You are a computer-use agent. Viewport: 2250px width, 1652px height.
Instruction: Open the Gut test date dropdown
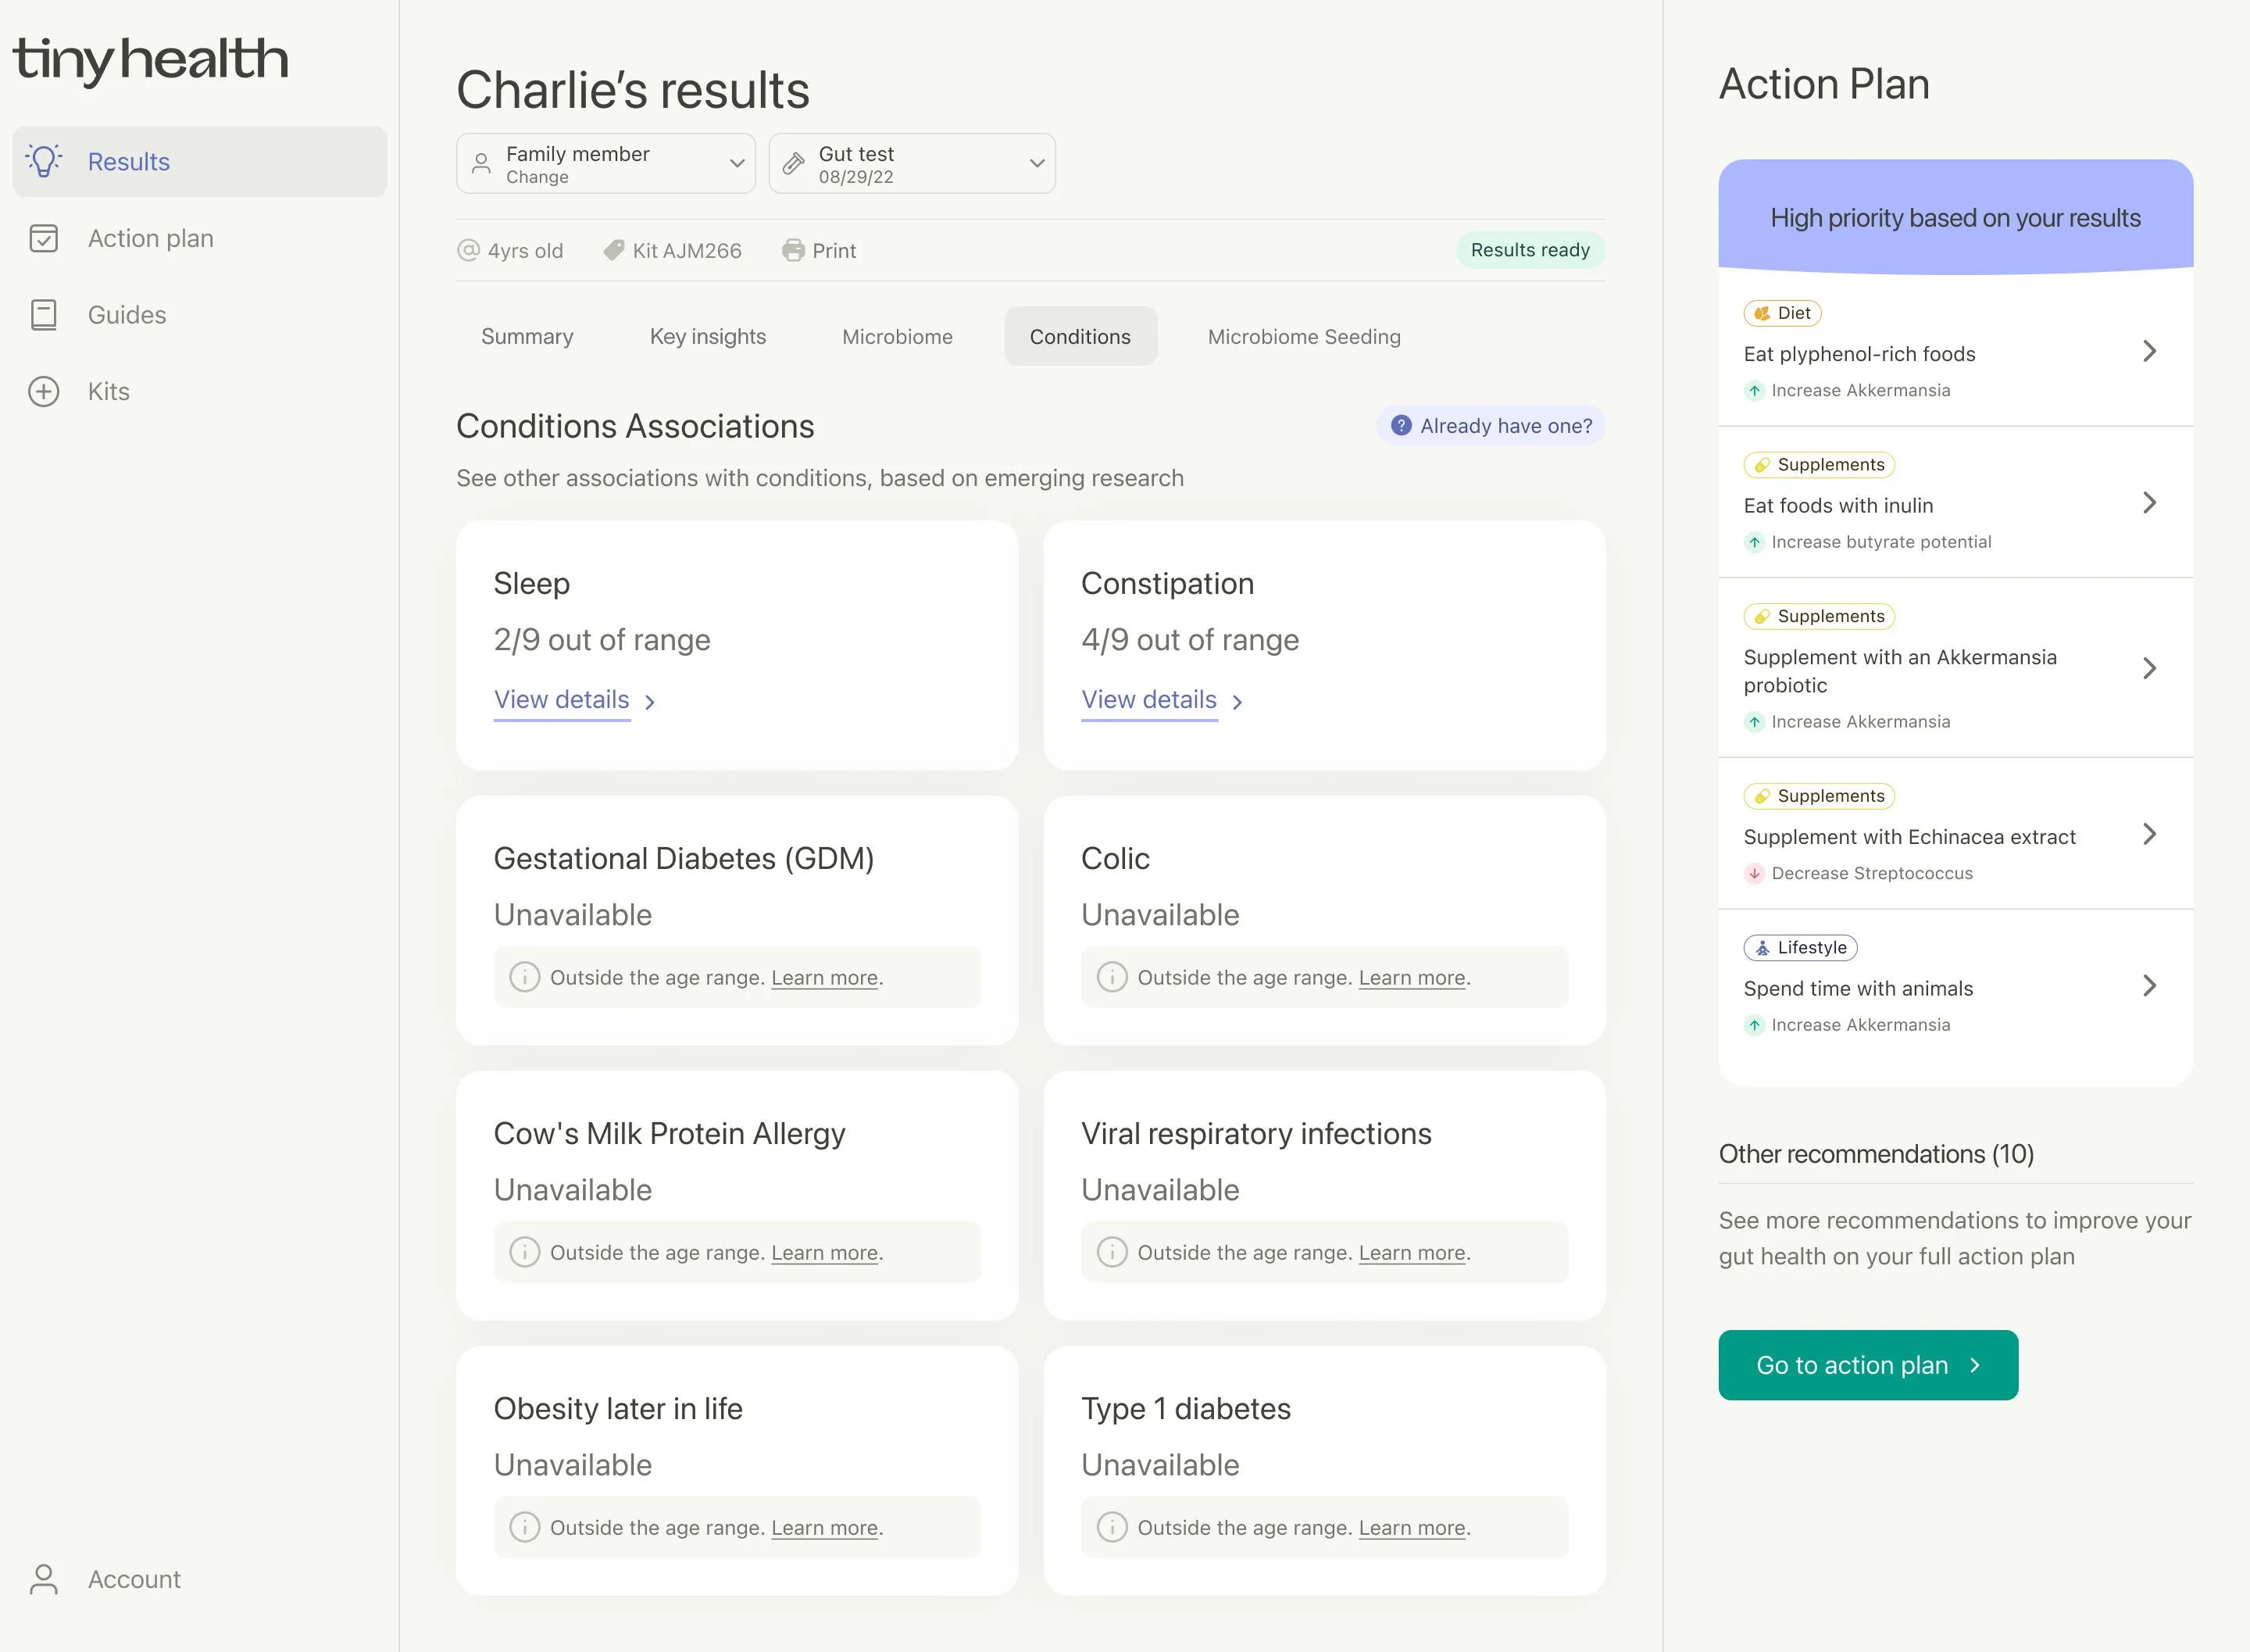point(912,163)
